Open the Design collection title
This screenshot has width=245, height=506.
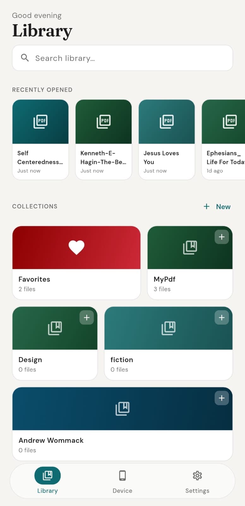[x=30, y=360]
